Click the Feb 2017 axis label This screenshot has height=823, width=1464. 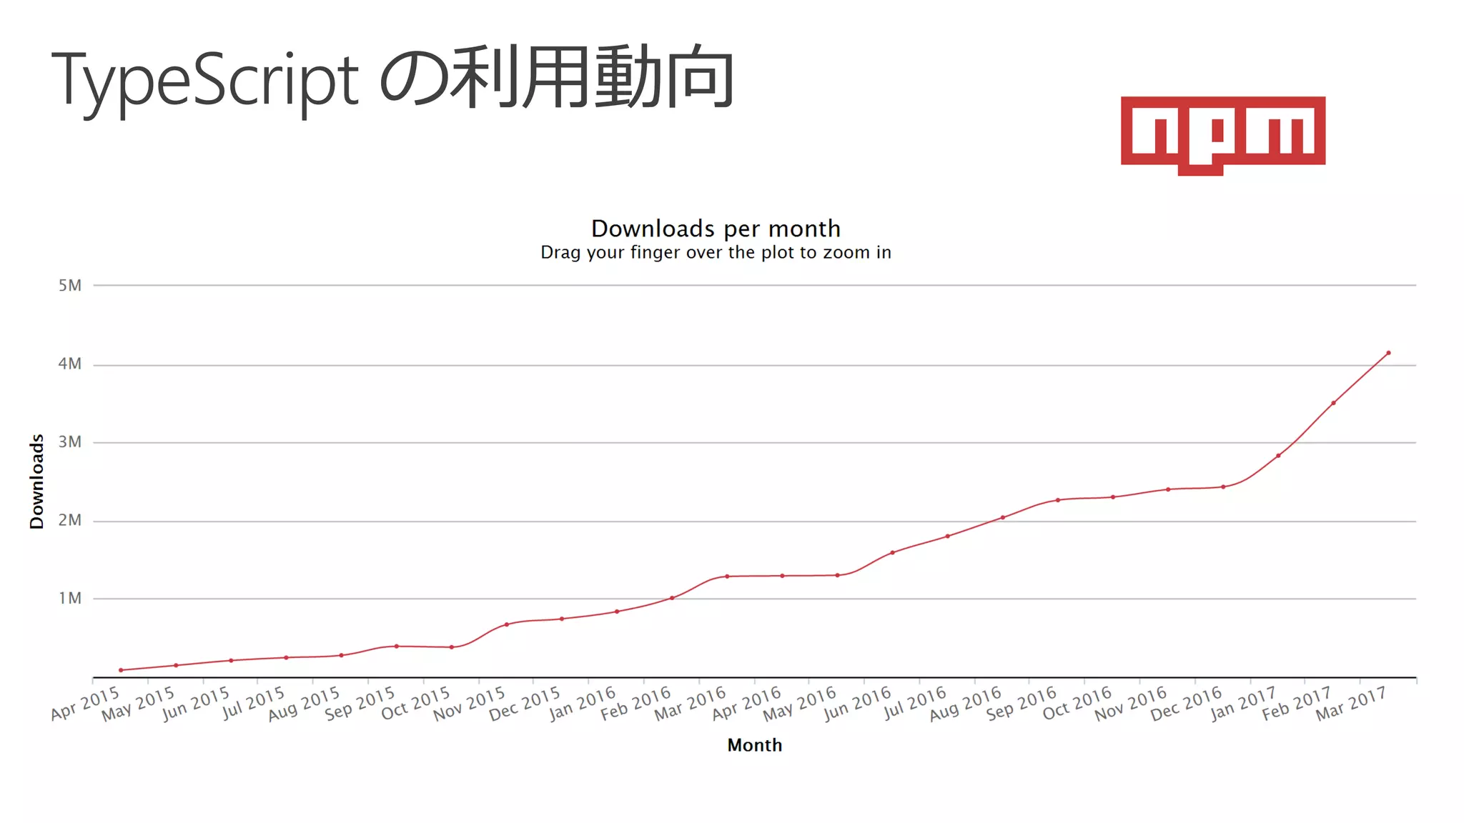1297,704
